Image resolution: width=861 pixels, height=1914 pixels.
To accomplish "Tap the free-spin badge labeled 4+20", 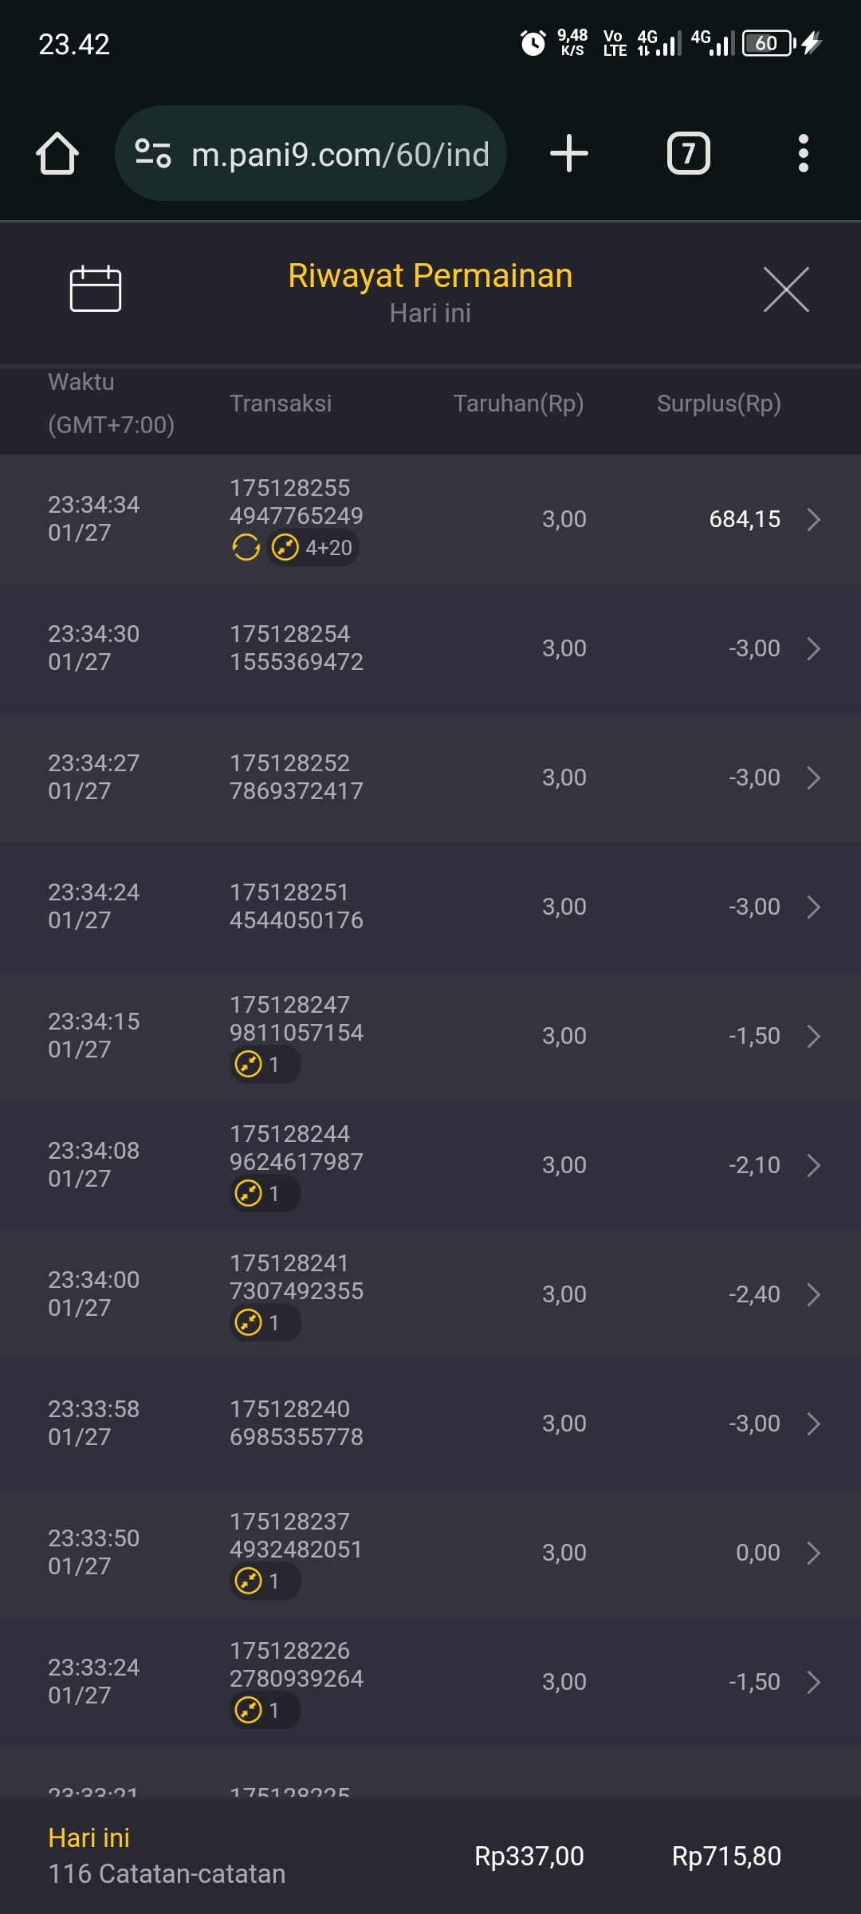I will (x=313, y=548).
